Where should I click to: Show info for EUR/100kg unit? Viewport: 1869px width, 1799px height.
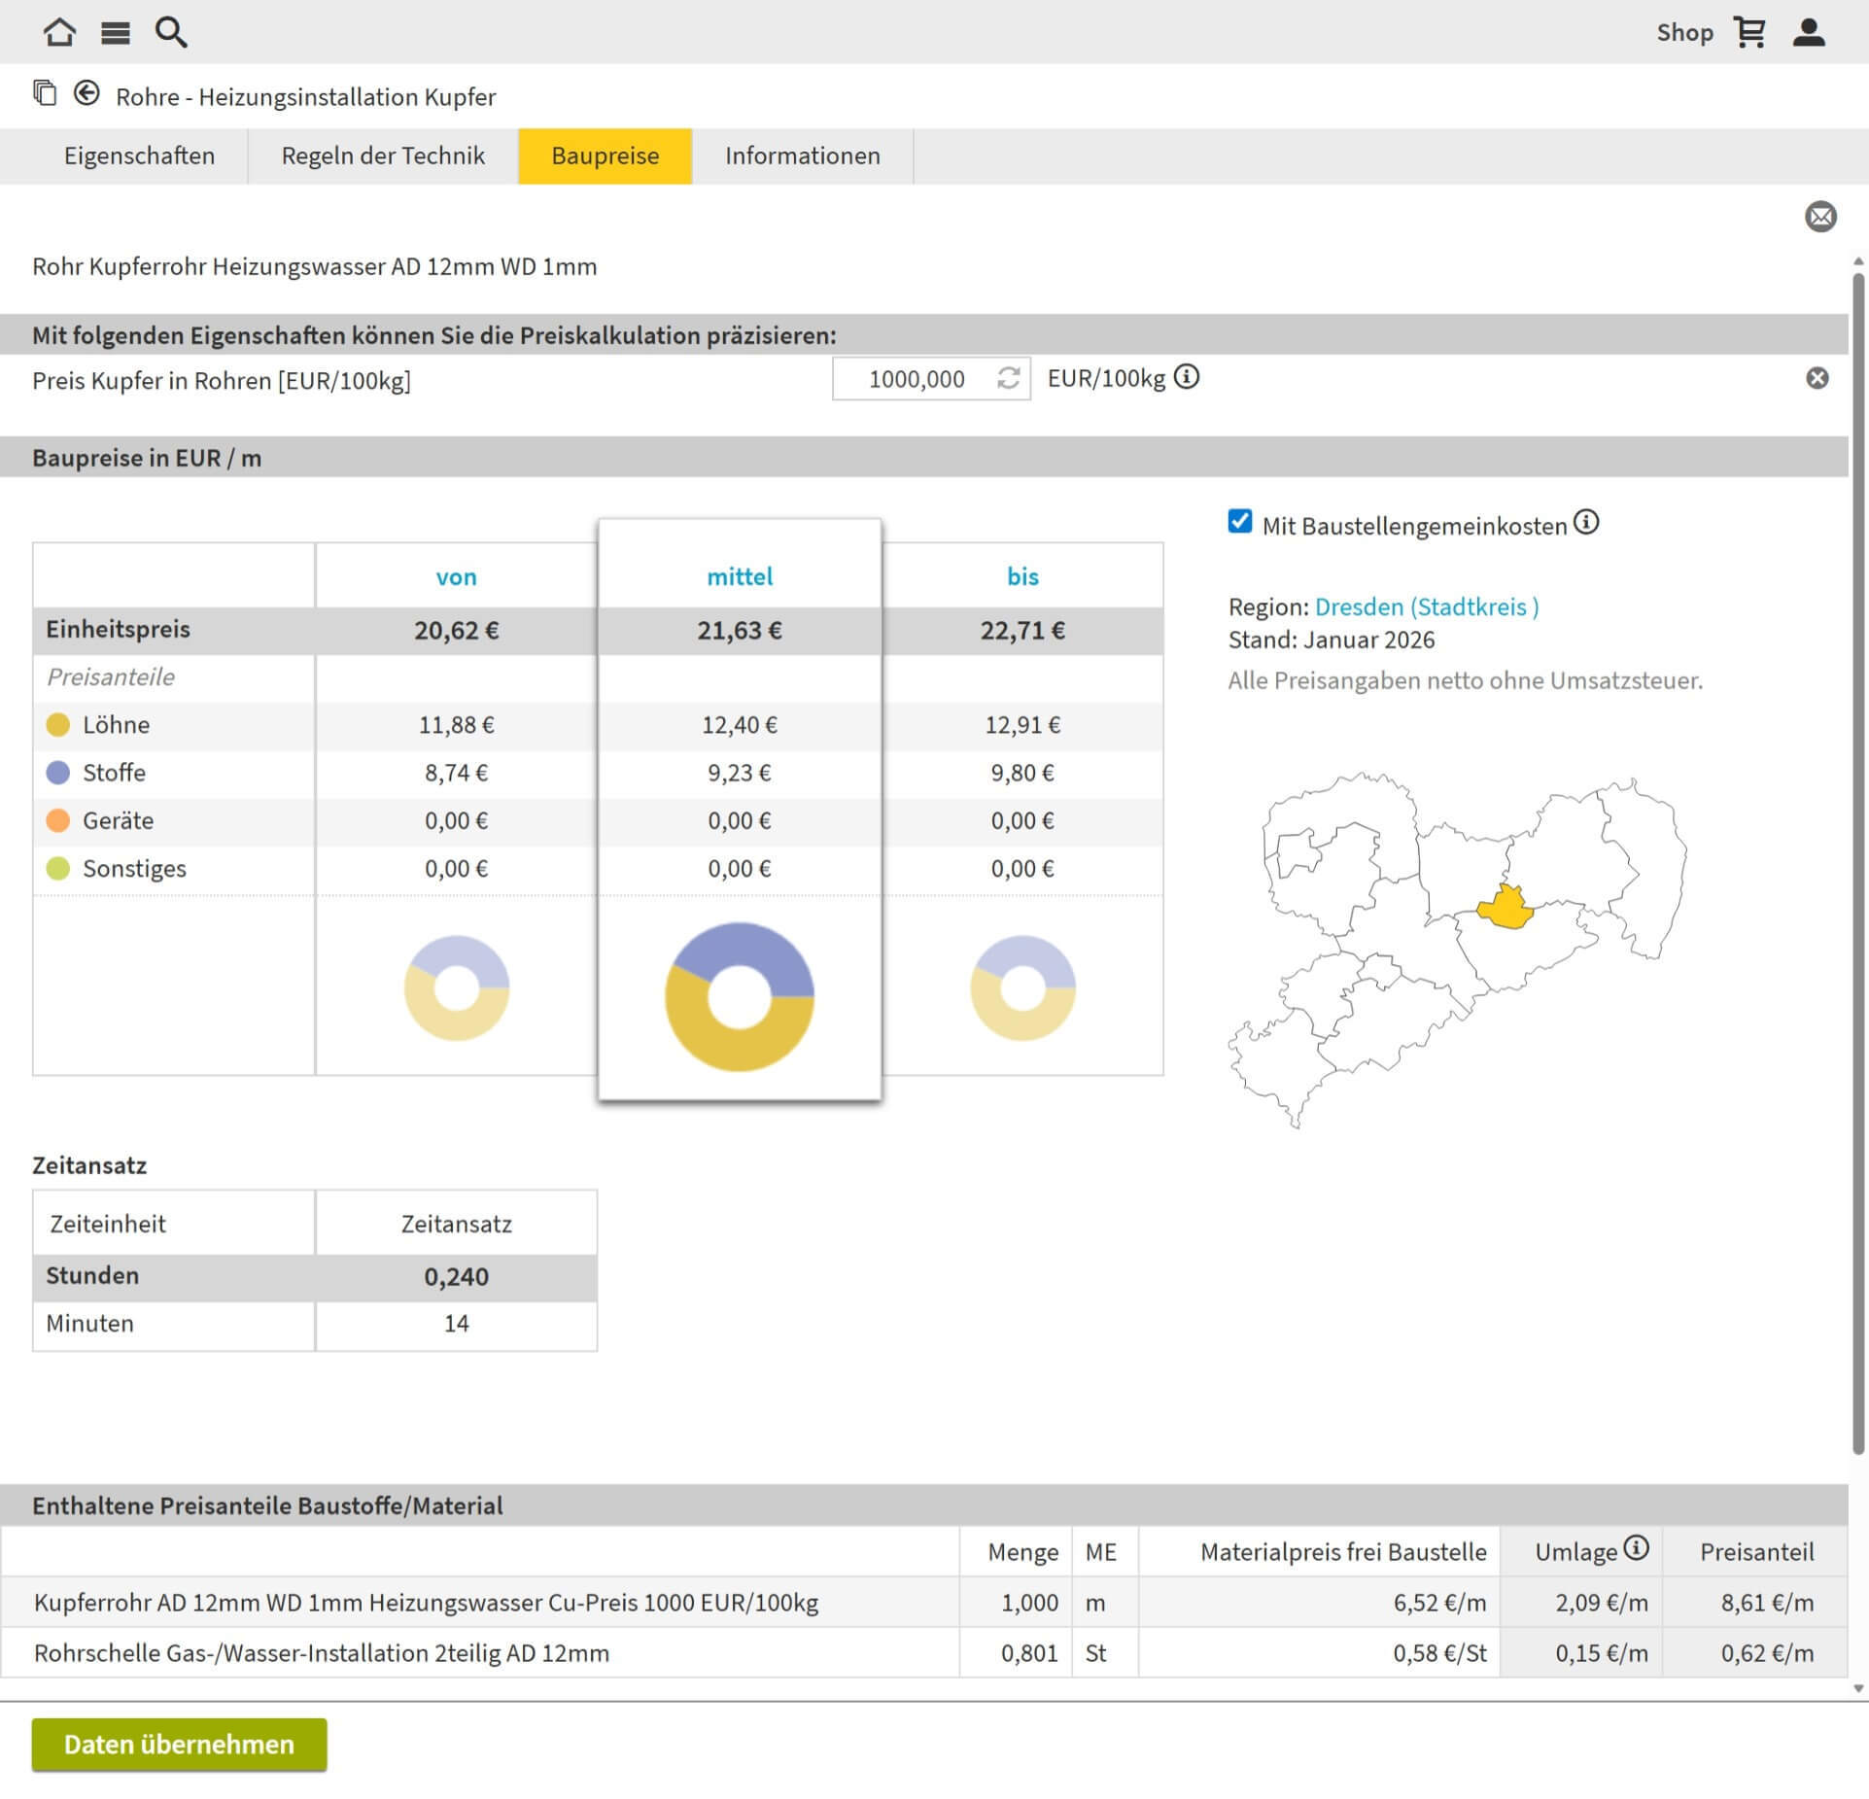[x=1186, y=376]
